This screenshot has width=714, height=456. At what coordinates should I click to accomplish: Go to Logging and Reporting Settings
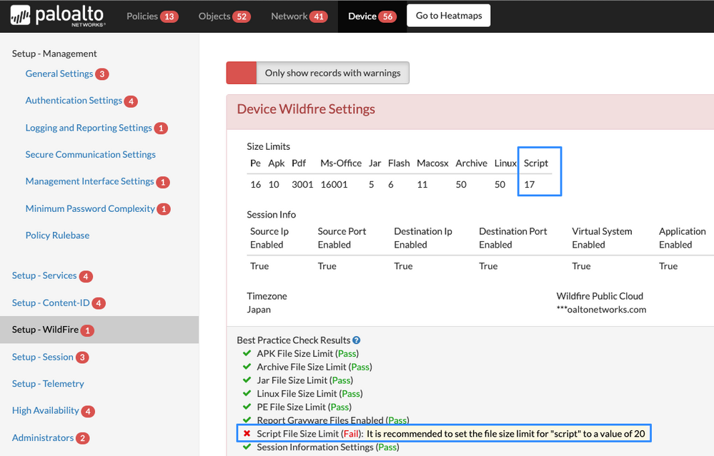[89, 128]
